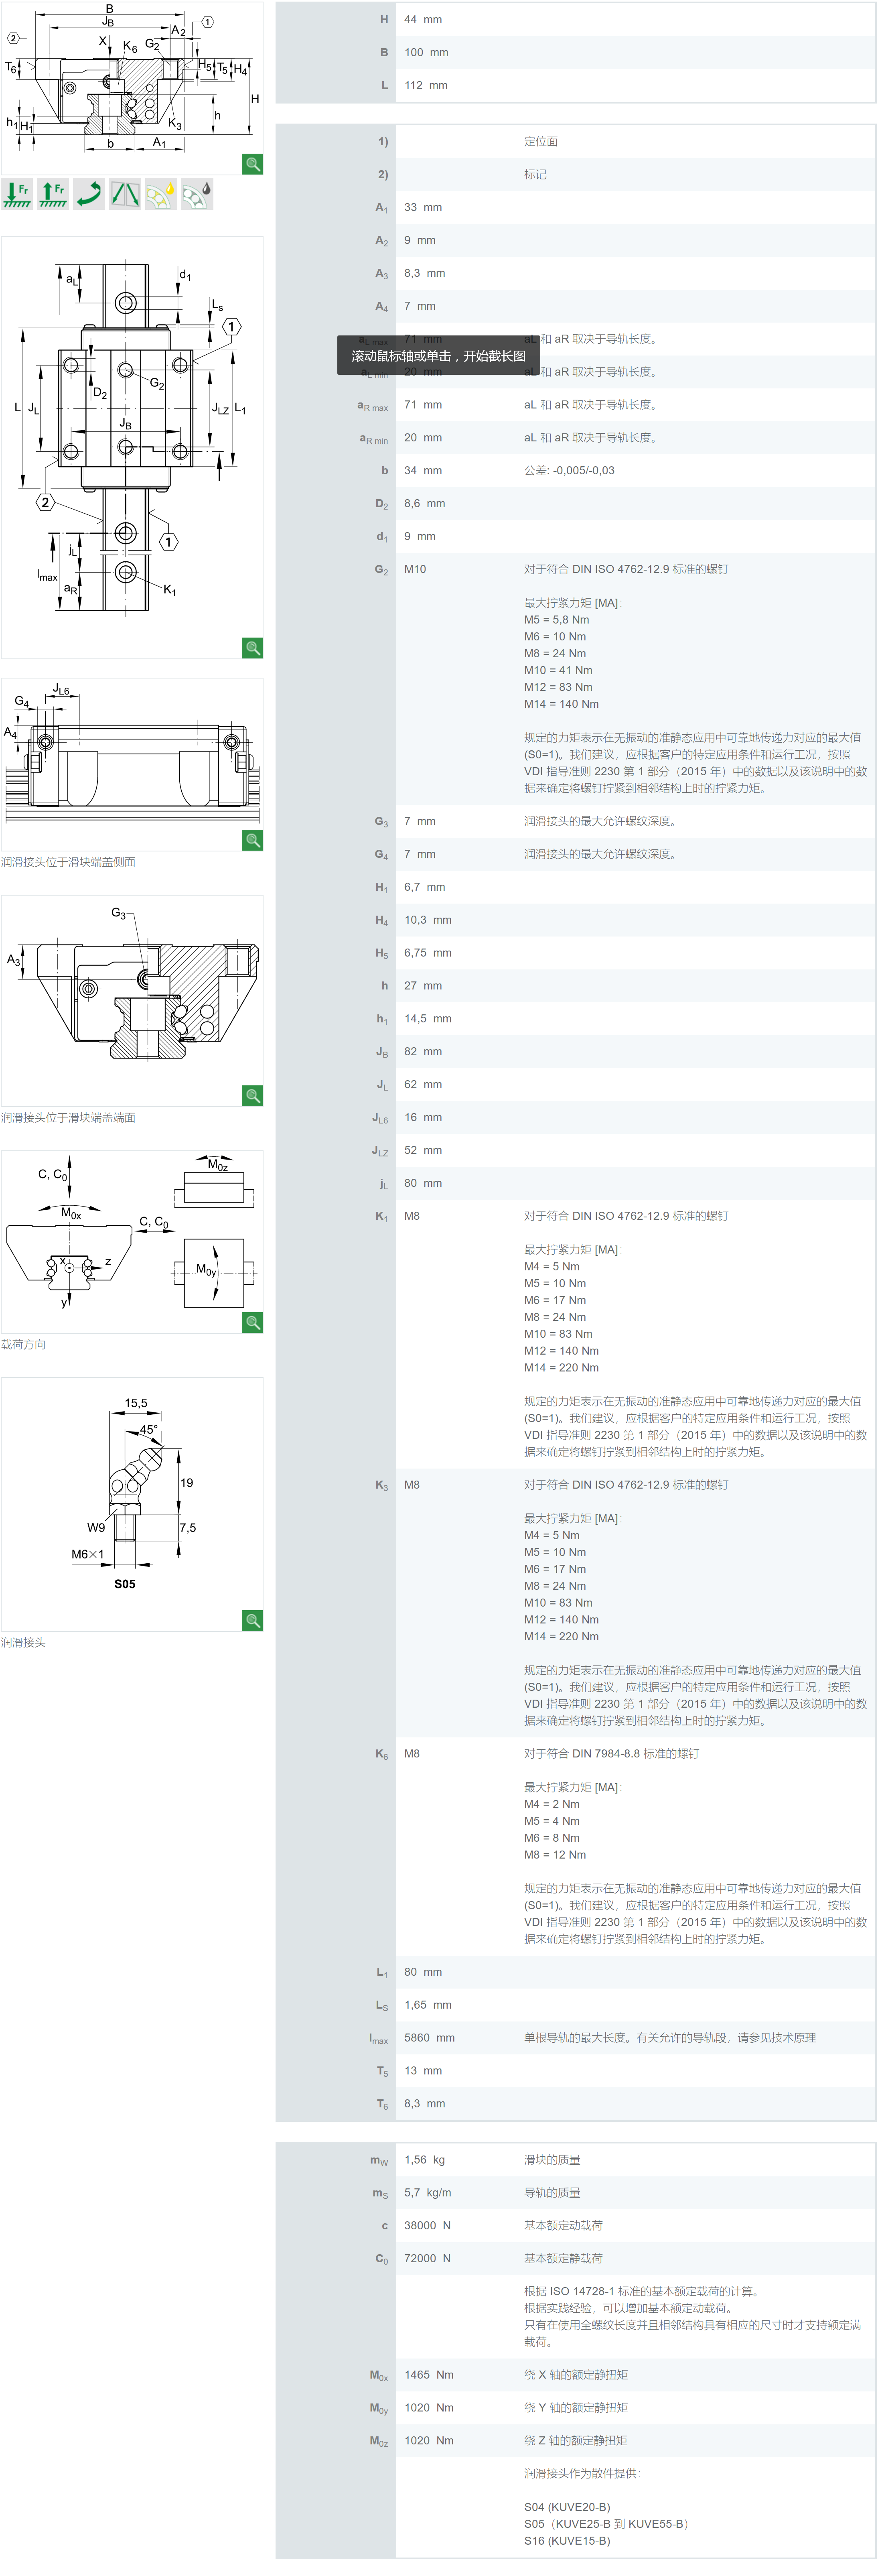The height and width of the screenshot is (2576, 878).
Task: Select the T6 value 8,3 mm
Action: [425, 2105]
